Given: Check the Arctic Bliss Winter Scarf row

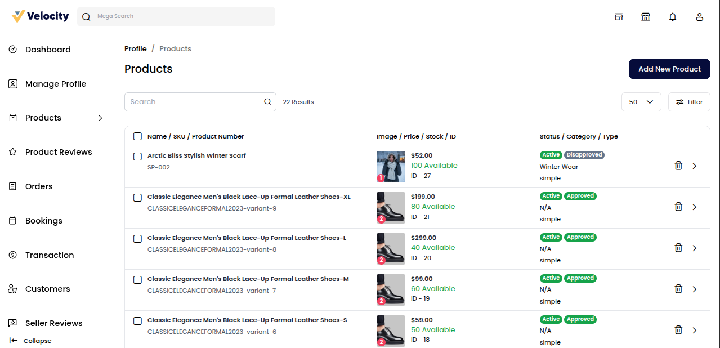Looking at the screenshot, I should click(x=137, y=156).
